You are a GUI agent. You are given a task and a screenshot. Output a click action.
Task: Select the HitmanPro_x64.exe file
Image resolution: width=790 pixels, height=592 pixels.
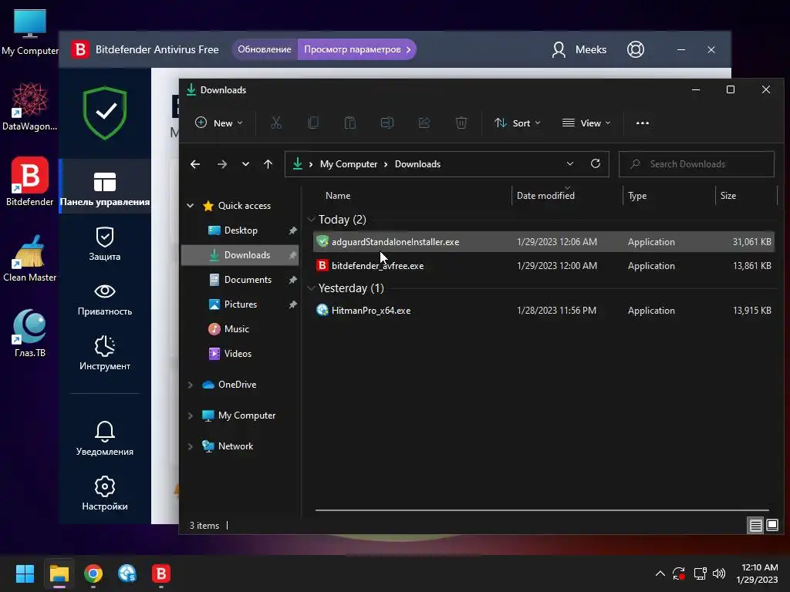coord(543,311)
